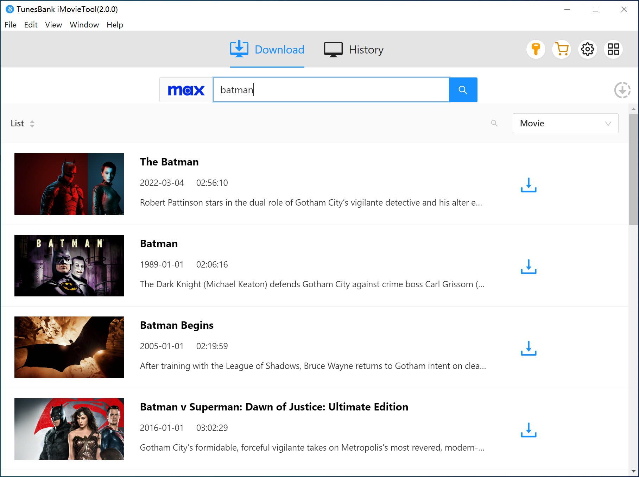Open the File menu
The image size is (639, 477).
click(11, 25)
